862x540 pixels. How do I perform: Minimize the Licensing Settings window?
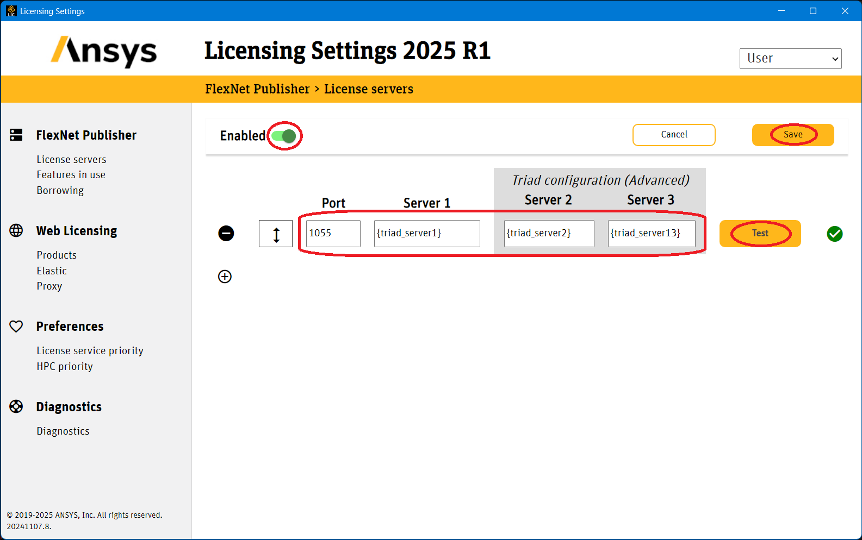(782, 11)
